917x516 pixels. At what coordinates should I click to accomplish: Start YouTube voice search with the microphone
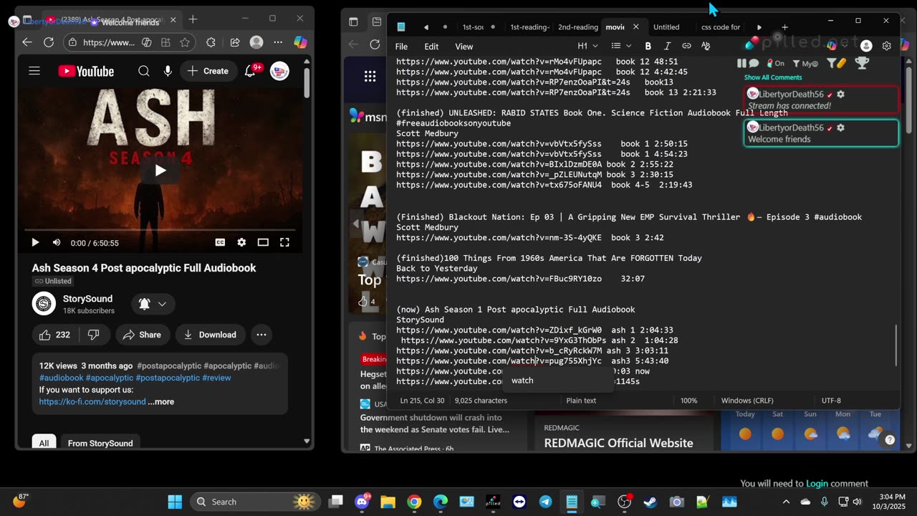coord(168,71)
